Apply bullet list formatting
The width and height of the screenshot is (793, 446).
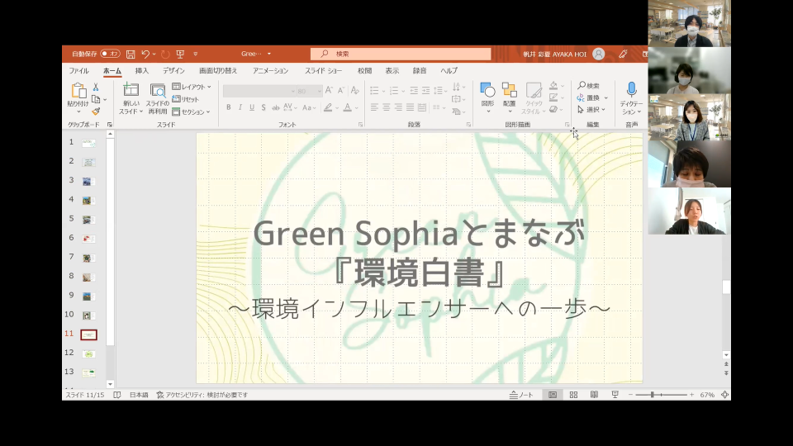(374, 91)
